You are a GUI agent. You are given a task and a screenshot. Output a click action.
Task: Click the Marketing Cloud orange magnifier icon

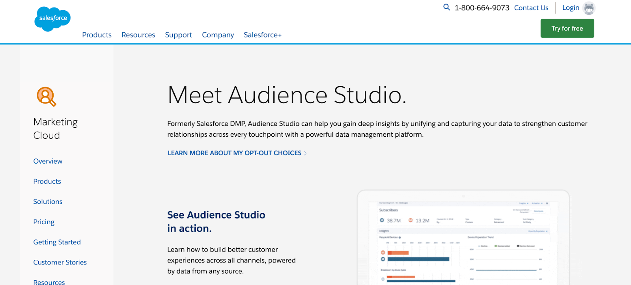pos(47,97)
